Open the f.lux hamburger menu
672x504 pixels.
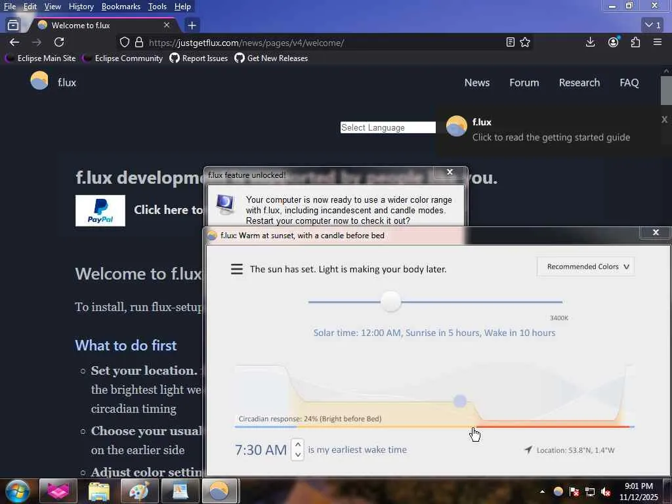(236, 269)
